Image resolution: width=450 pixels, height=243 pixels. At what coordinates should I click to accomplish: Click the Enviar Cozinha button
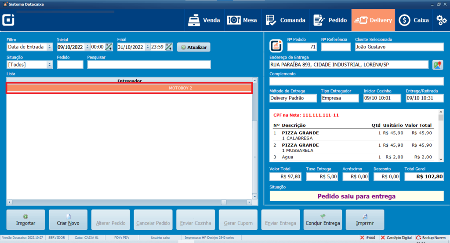[x=196, y=220]
